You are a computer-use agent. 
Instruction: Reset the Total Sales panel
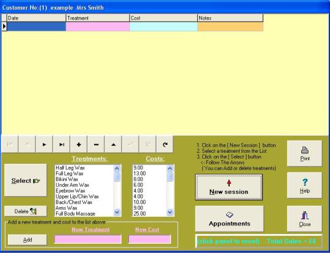point(259,241)
